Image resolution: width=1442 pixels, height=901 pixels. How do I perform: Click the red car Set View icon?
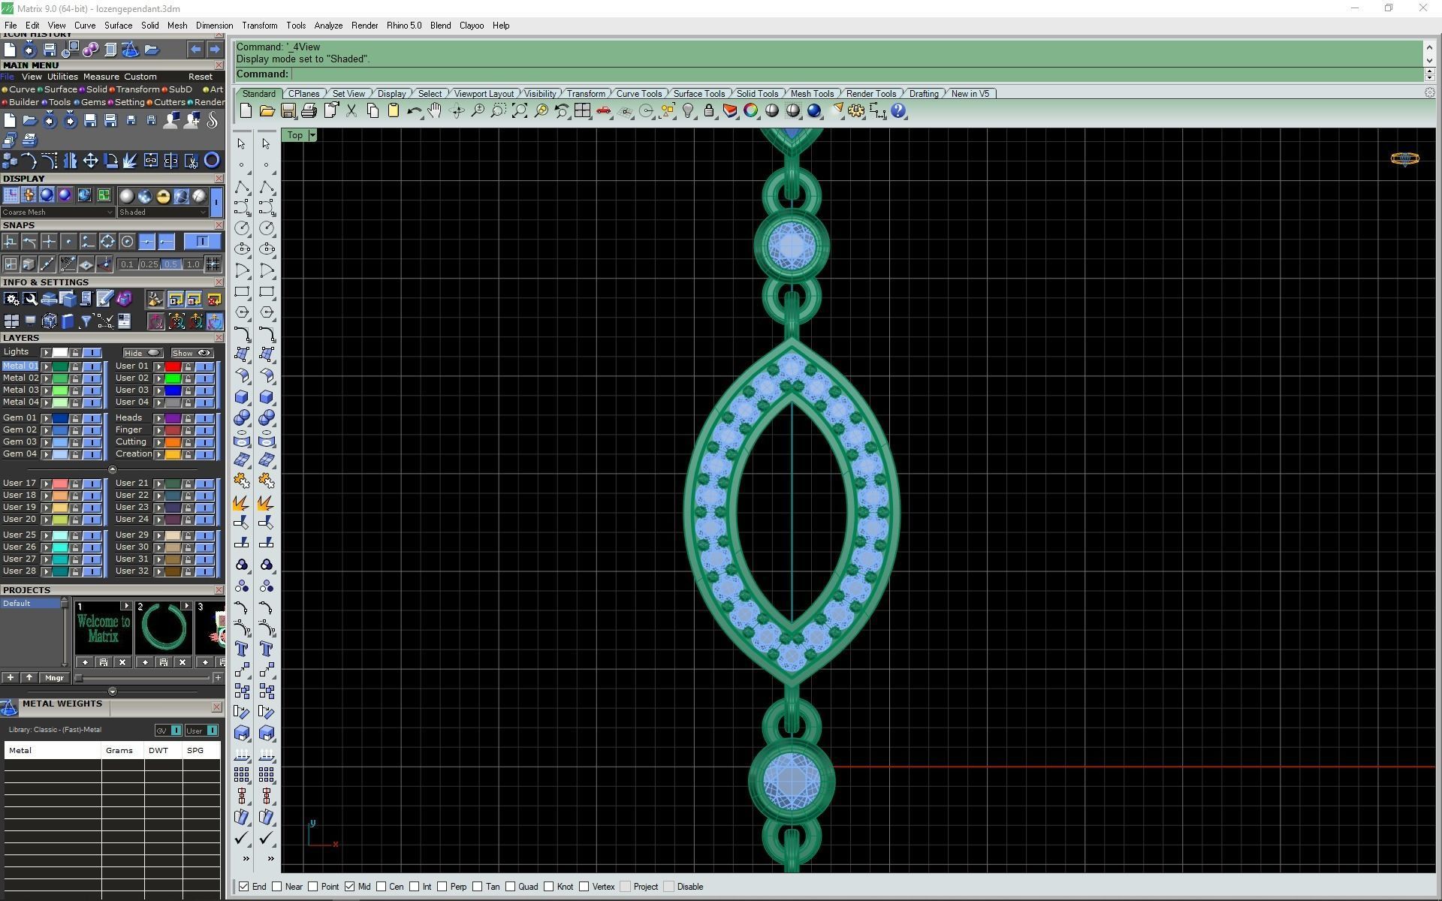pyautogui.click(x=603, y=111)
